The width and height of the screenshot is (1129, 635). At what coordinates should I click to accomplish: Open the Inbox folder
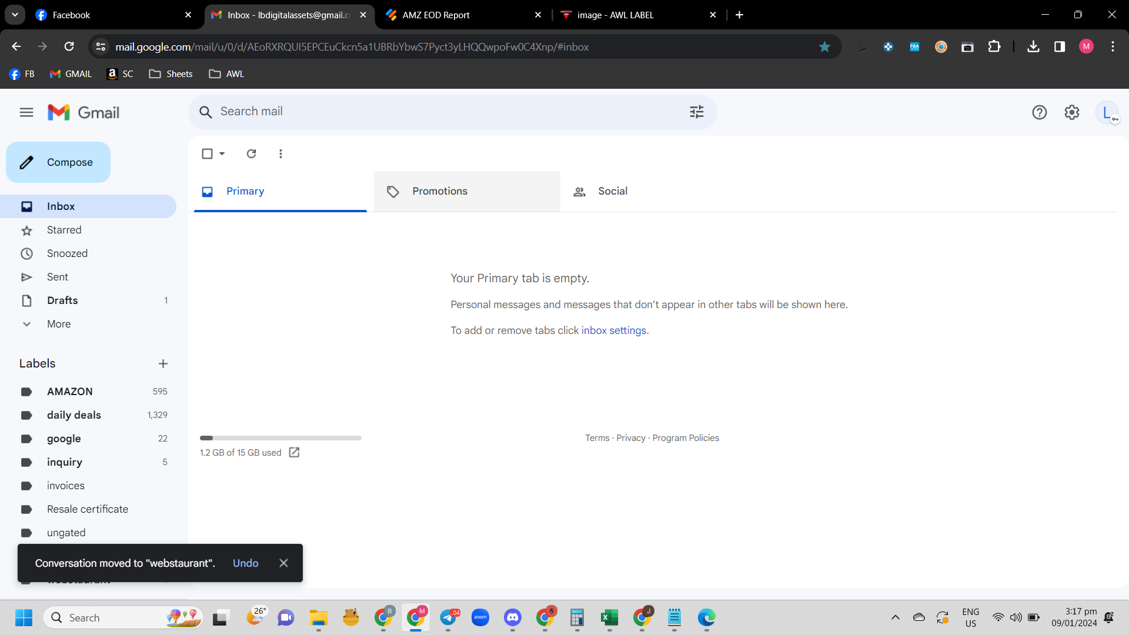pyautogui.click(x=88, y=206)
